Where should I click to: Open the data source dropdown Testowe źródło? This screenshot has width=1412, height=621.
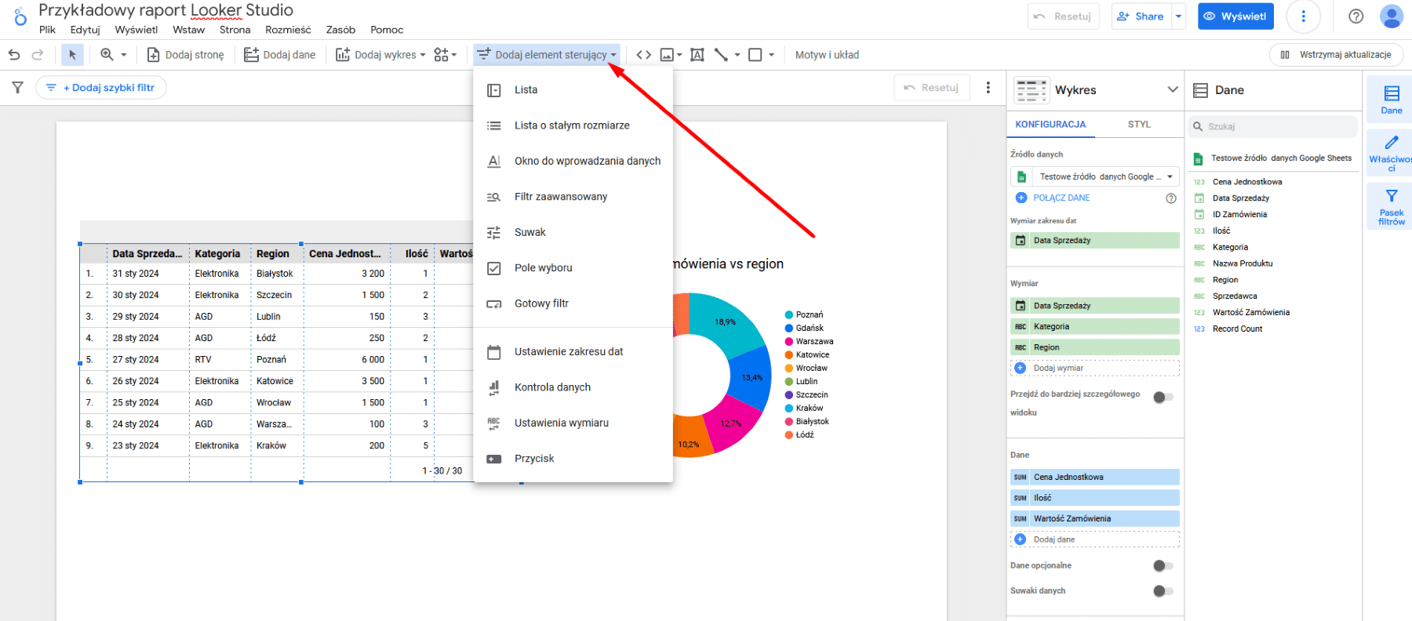[1095, 176]
